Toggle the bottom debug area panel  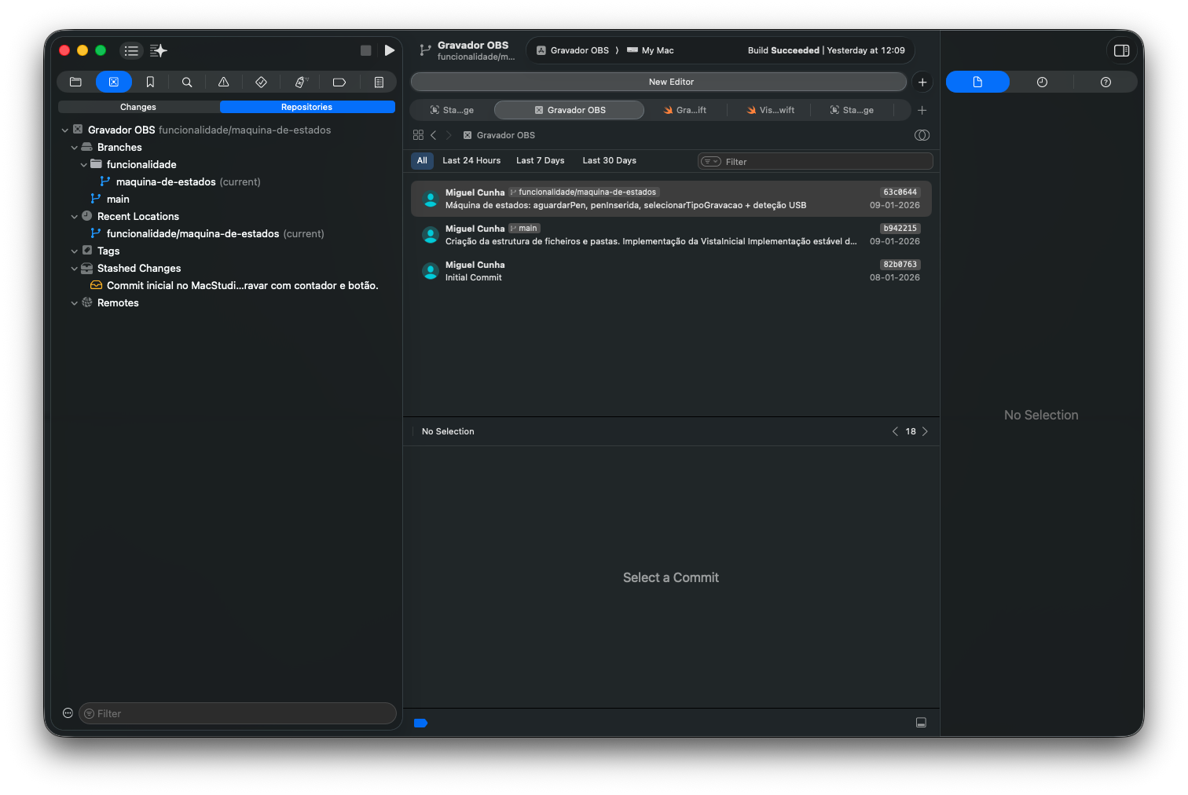(x=921, y=723)
